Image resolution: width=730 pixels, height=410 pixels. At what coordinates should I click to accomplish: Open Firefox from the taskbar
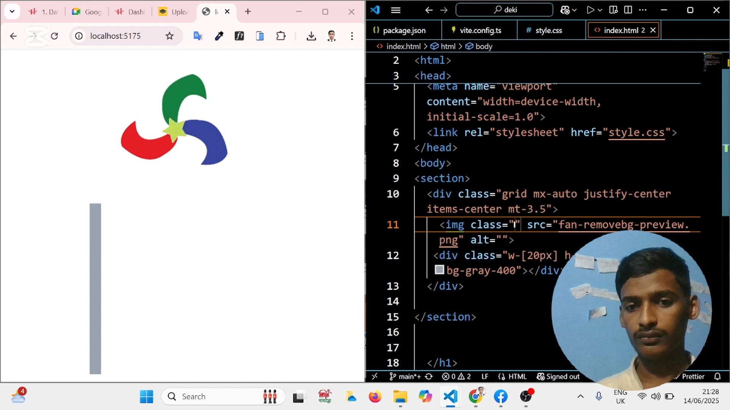click(375, 397)
